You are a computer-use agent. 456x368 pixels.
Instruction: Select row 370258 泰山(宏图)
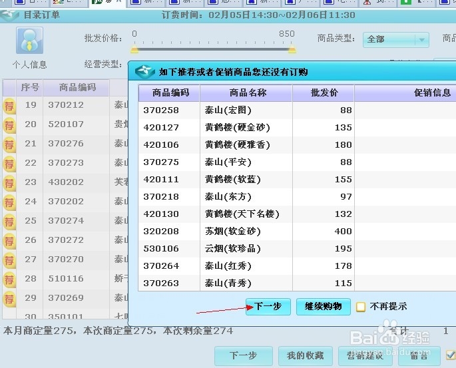pyautogui.click(x=297, y=110)
